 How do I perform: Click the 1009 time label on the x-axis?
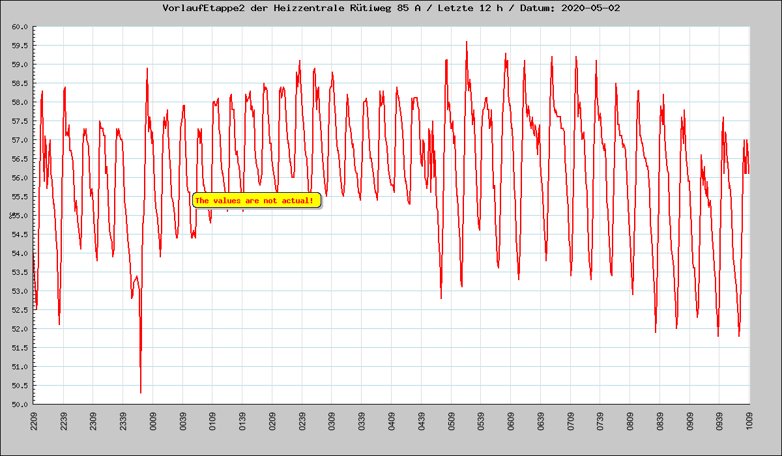(x=749, y=421)
